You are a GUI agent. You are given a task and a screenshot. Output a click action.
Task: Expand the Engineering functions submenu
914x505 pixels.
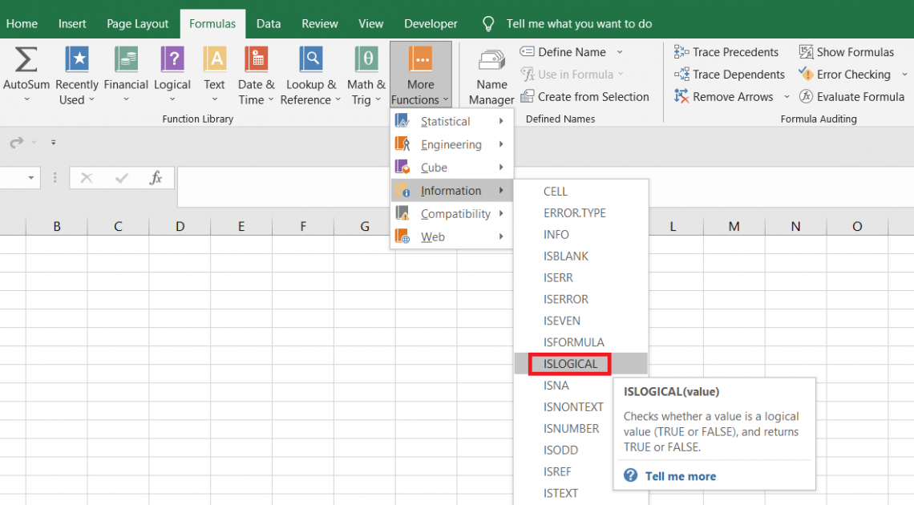[x=451, y=145]
